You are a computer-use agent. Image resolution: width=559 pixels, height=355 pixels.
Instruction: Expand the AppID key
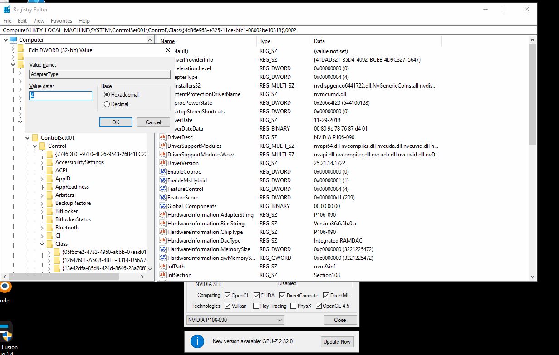tap(42, 179)
